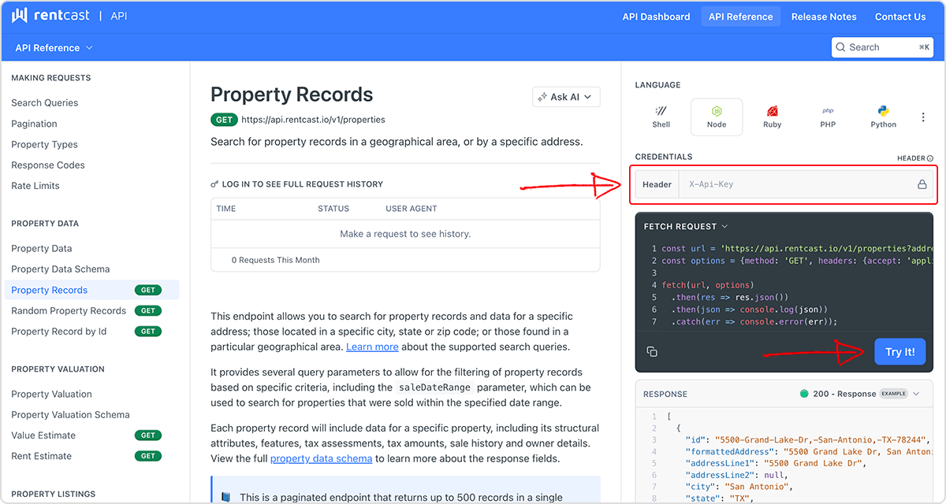Select the PHP language icon
Screen dimensions: 946x504
click(828, 111)
